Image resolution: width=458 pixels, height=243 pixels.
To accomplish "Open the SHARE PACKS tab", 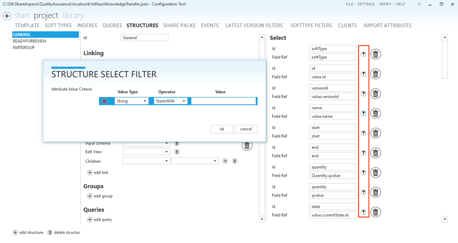I will (x=180, y=26).
